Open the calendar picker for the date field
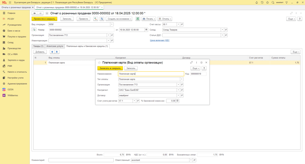 [146, 30]
